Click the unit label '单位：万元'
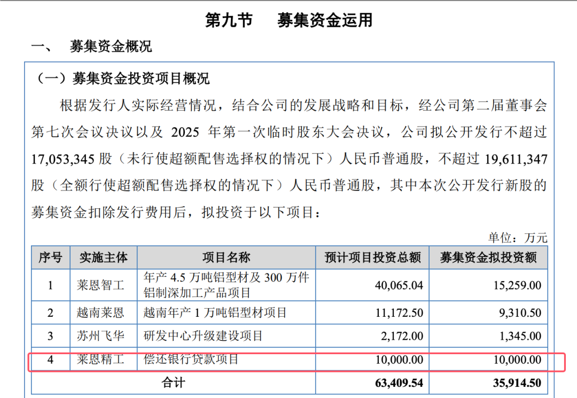The image size is (577, 398). click(x=518, y=238)
